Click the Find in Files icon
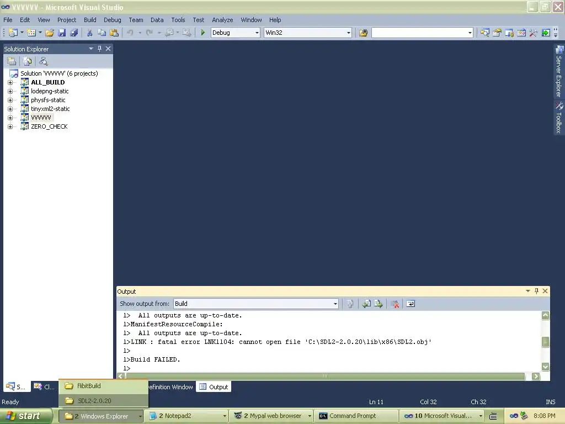Screen dimensions: 565x424 363,33
